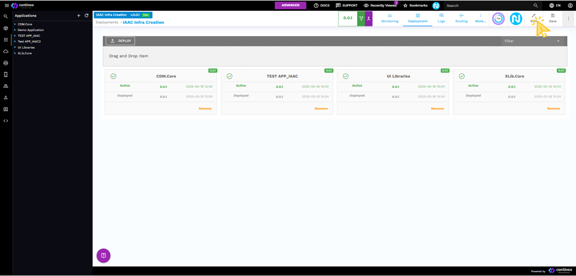Click the 75% circular progress indicator
The width and height of the screenshot is (576, 276).
(x=498, y=19)
